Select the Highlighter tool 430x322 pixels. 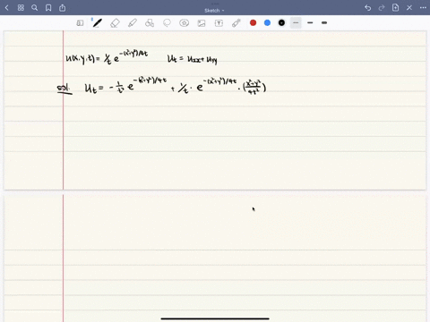(133, 23)
